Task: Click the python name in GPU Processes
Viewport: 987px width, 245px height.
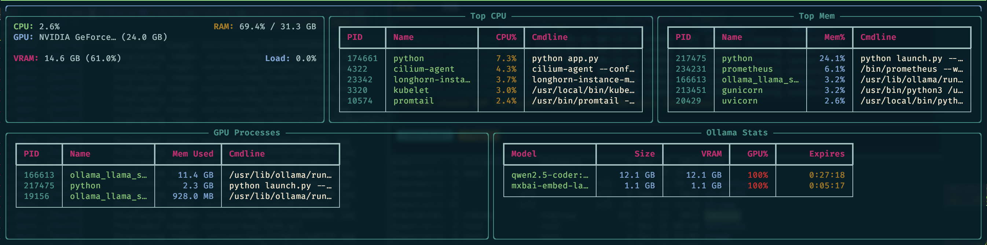Action: click(85, 186)
